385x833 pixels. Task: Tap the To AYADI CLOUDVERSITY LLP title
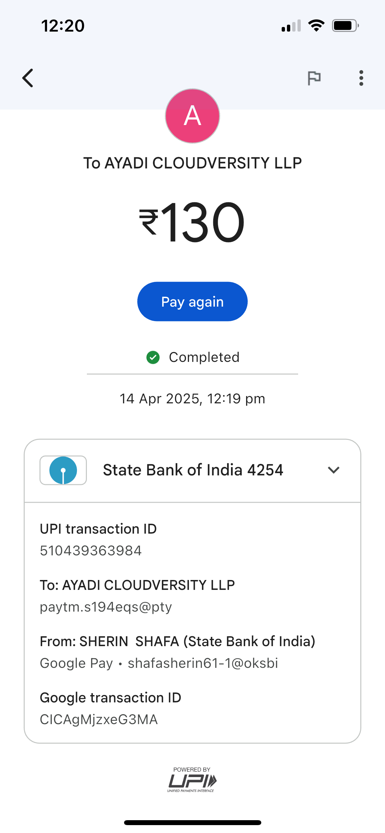pyautogui.click(x=192, y=163)
